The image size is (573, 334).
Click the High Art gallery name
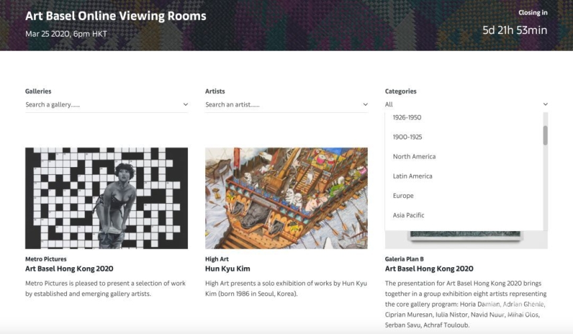[215, 259]
